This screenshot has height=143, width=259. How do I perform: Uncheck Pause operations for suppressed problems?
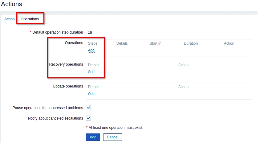click(88, 108)
